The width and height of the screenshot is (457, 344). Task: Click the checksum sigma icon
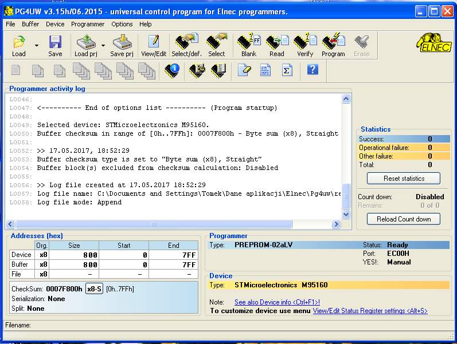point(287,70)
